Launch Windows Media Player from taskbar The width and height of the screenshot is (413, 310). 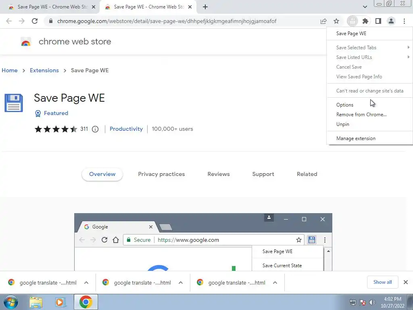click(60, 302)
